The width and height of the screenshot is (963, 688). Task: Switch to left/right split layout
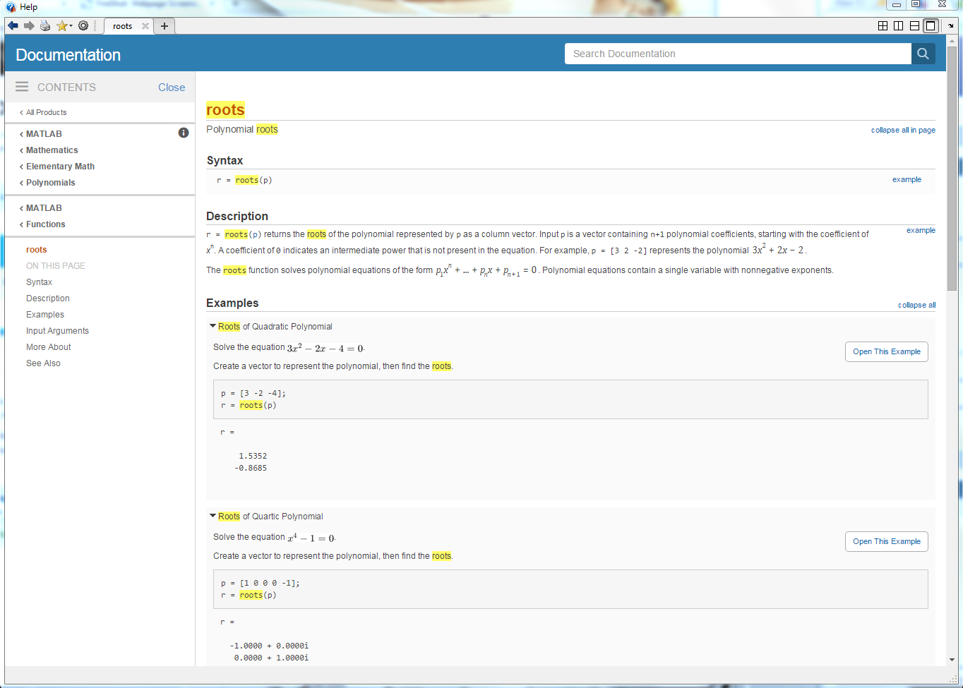(898, 26)
